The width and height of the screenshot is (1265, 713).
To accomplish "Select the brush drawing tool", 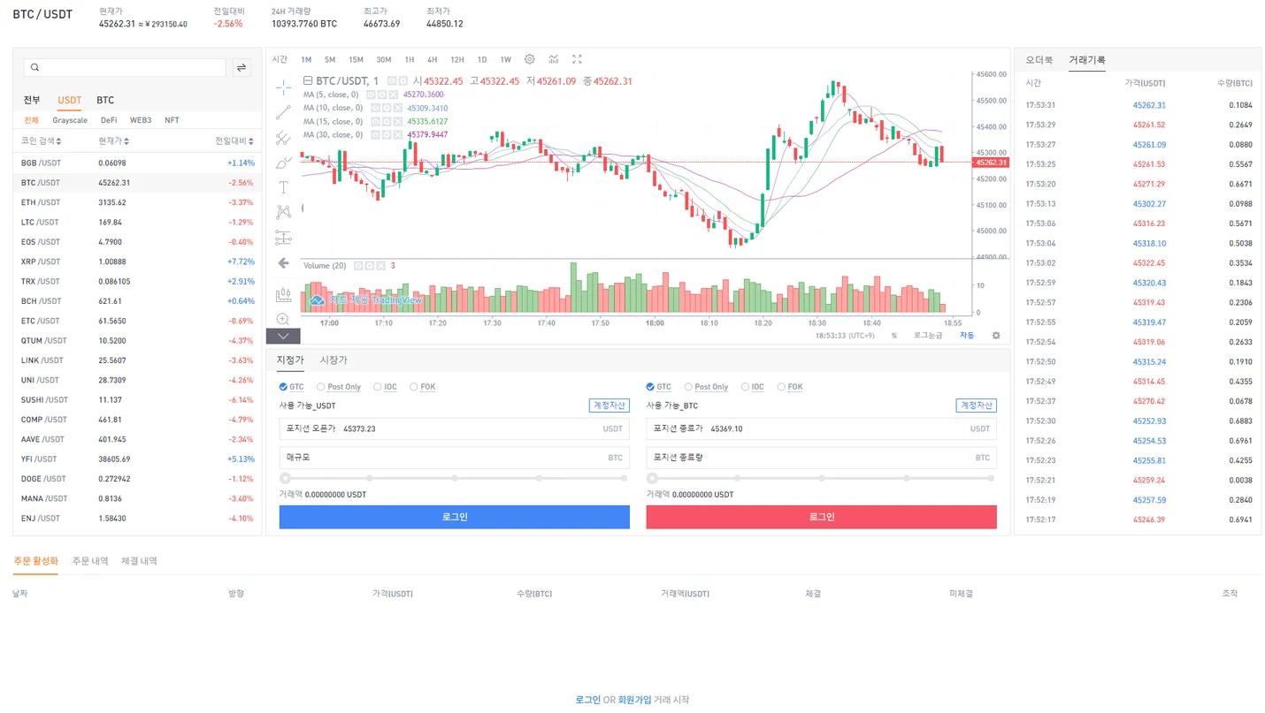I will pyautogui.click(x=283, y=163).
